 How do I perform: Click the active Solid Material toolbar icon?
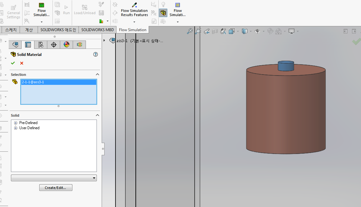(163, 13)
